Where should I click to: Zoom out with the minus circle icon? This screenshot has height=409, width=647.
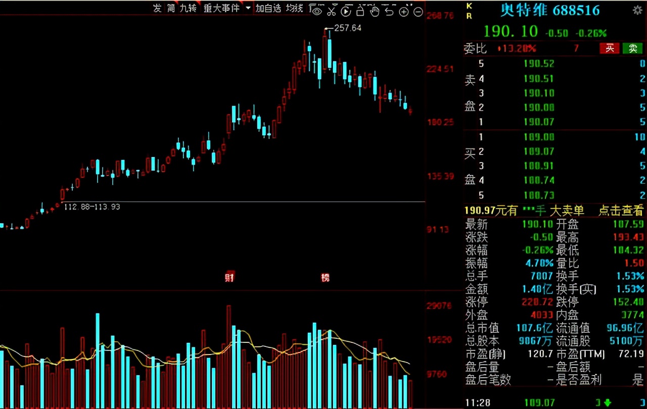(418, 12)
